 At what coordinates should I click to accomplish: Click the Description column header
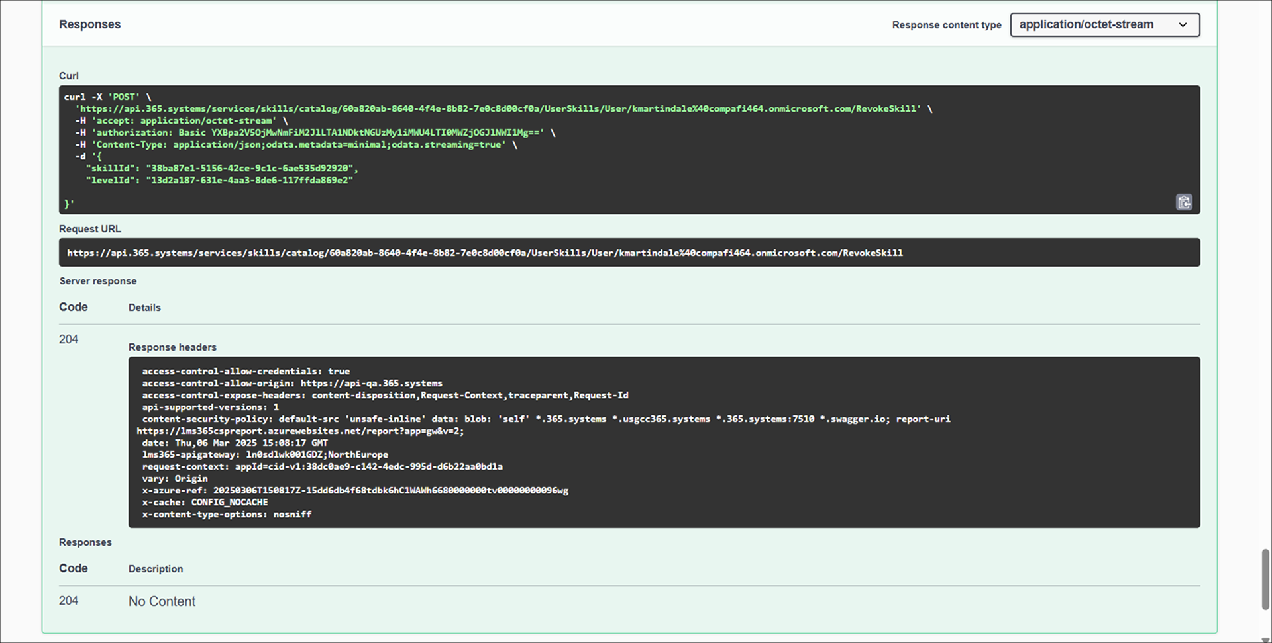(x=156, y=569)
